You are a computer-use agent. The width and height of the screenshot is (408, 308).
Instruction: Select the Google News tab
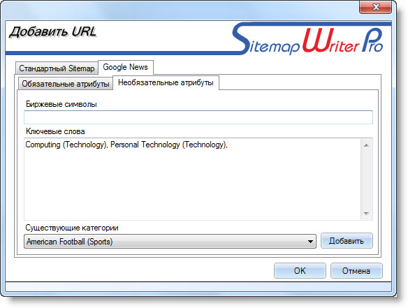[x=126, y=67]
